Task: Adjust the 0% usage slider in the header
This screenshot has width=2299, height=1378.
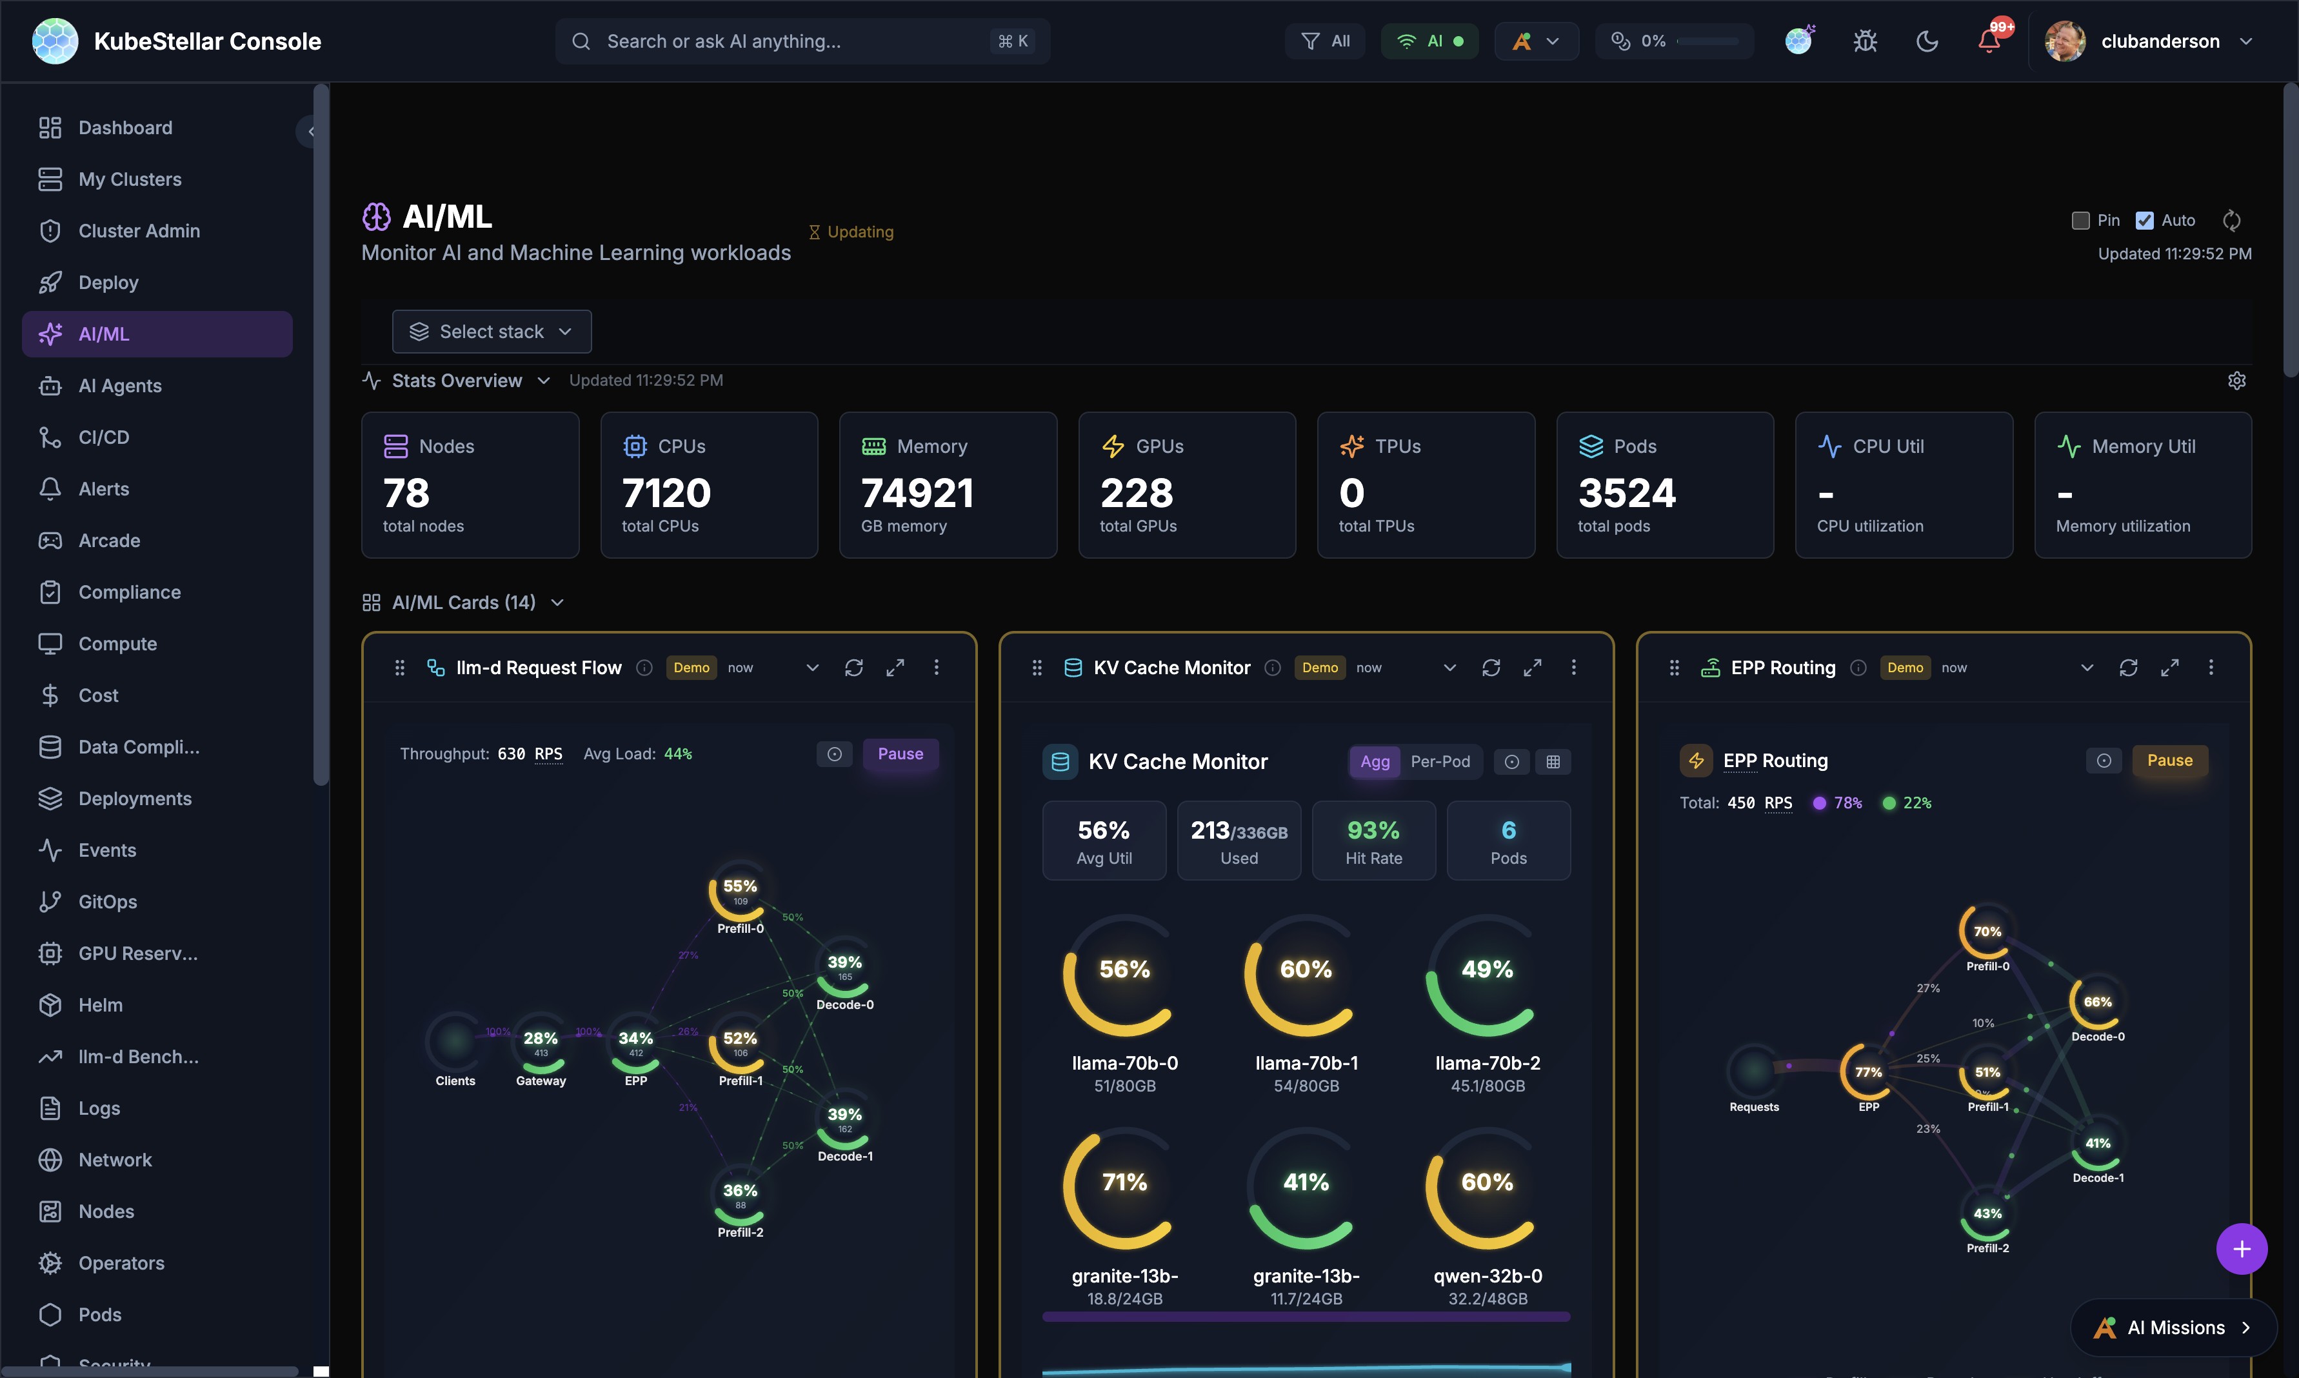Action: click(x=1709, y=41)
